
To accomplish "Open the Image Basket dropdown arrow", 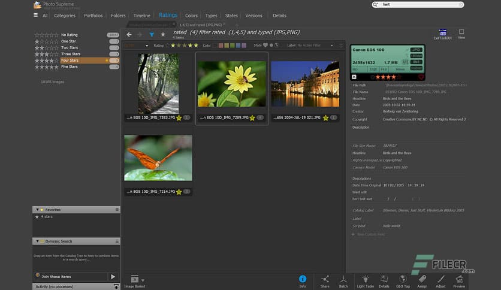I will click(x=143, y=280).
